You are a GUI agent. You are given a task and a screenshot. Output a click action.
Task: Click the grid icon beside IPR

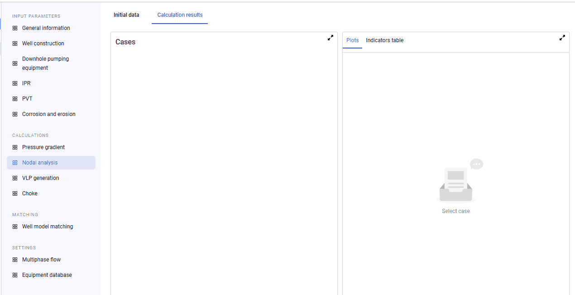coord(15,83)
